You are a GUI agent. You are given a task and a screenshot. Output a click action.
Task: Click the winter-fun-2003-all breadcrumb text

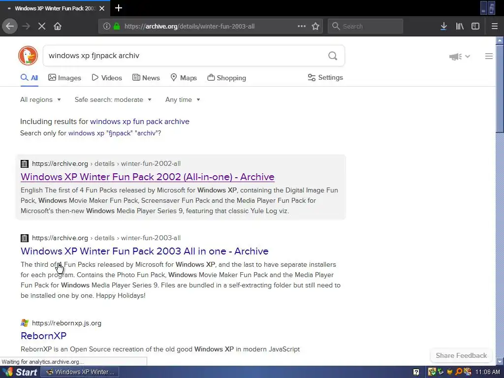pos(151,238)
